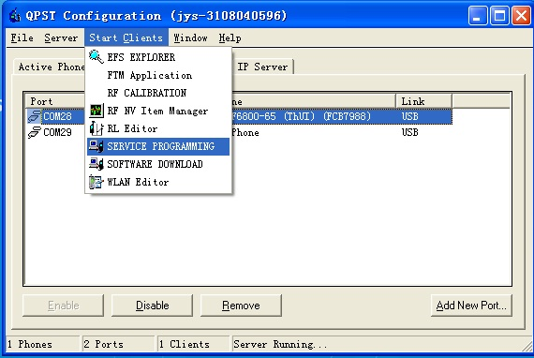
Task: Open RF NV Item Manager
Action: pyautogui.click(x=158, y=111)
